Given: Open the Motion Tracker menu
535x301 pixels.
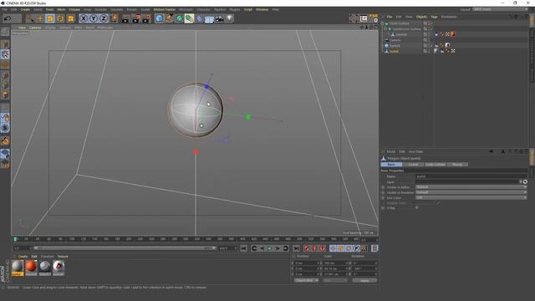Looking at the screenshot, I should tap(165, 9).
